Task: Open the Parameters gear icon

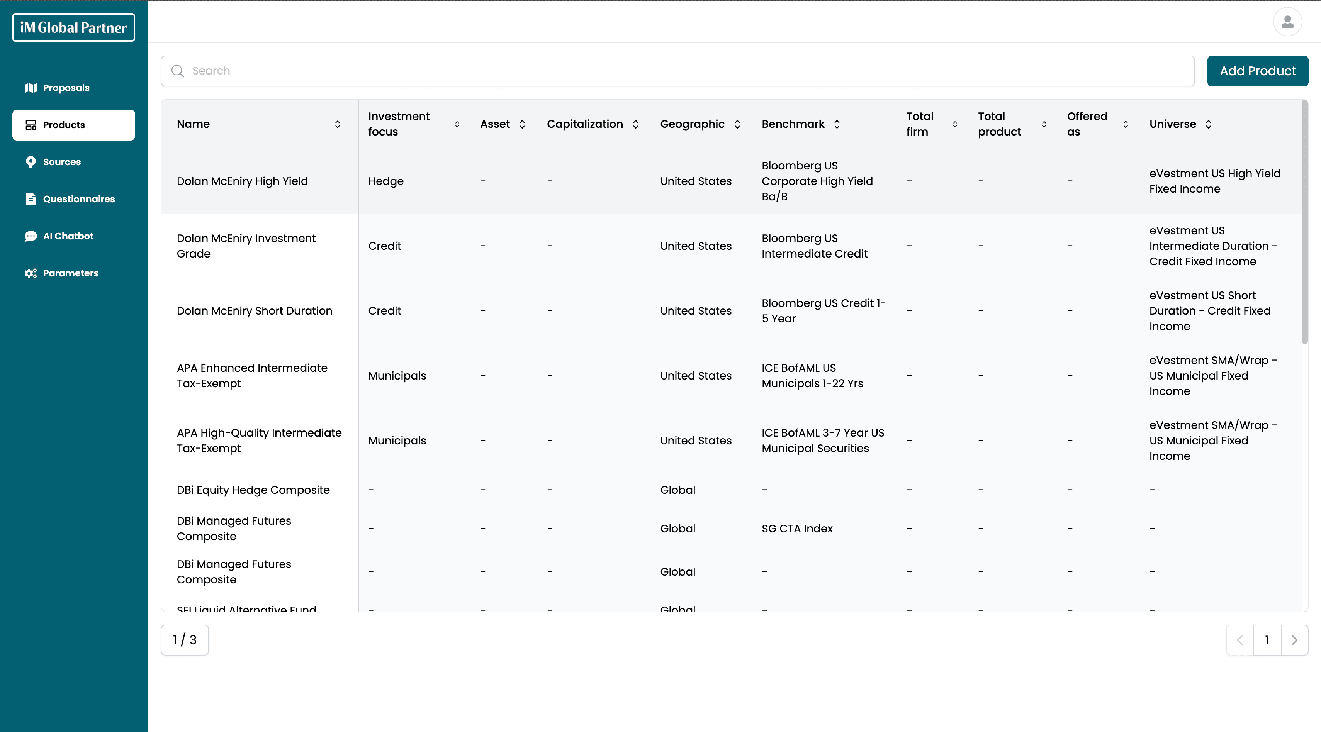Action: tap(31, 273)
